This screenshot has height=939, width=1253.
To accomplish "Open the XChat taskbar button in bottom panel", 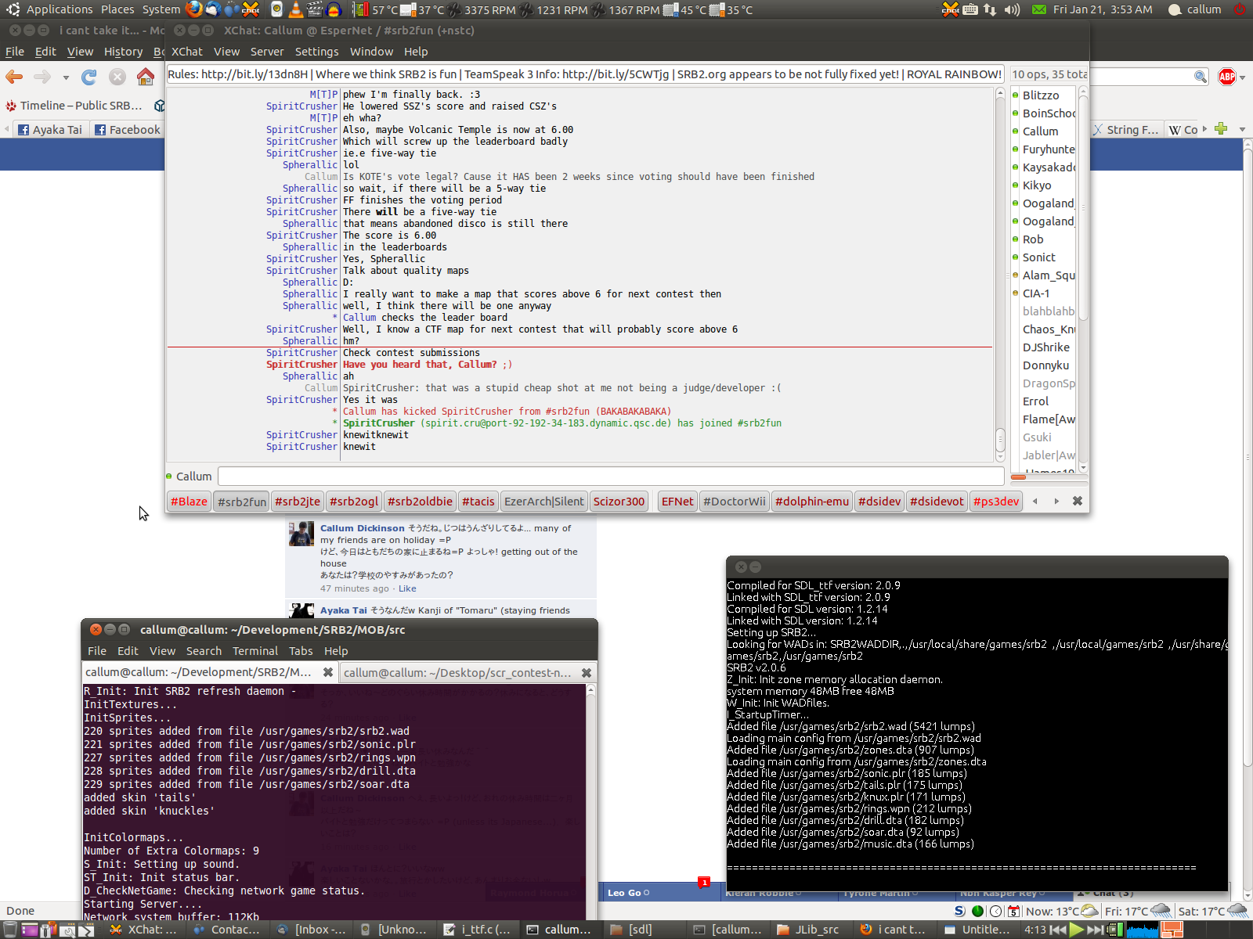I will click(x=143, y=930).
